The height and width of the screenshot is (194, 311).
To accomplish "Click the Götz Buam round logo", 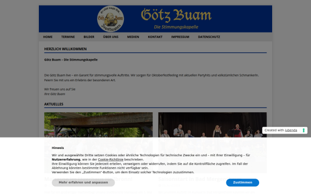I will 110,19.
